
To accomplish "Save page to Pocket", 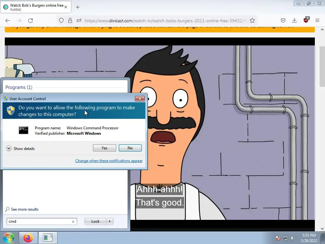I will [x=283, y=20].
